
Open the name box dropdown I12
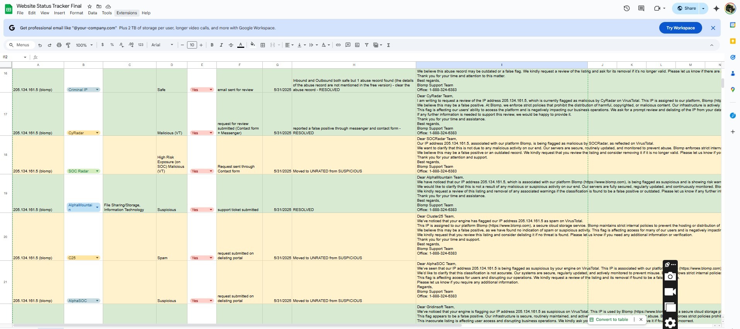click(25, 57)
